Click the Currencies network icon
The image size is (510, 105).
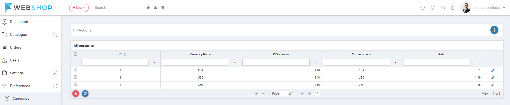[x=7, y=98]
